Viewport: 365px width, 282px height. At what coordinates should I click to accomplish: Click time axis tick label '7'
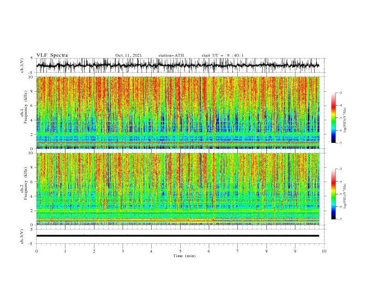click(x=238, y=251)
